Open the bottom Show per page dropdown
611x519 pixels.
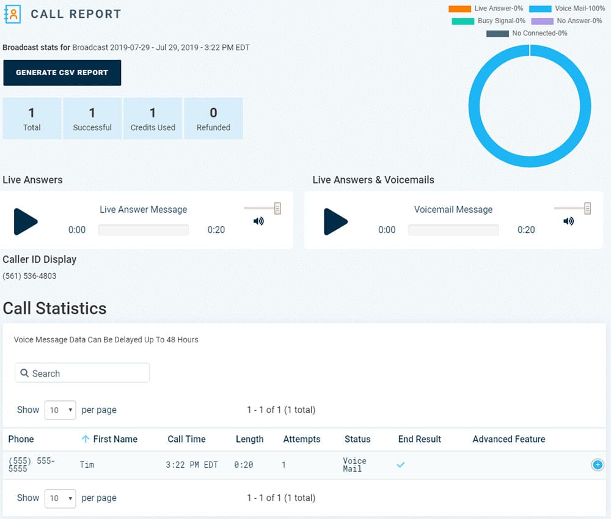pos(60,498)
